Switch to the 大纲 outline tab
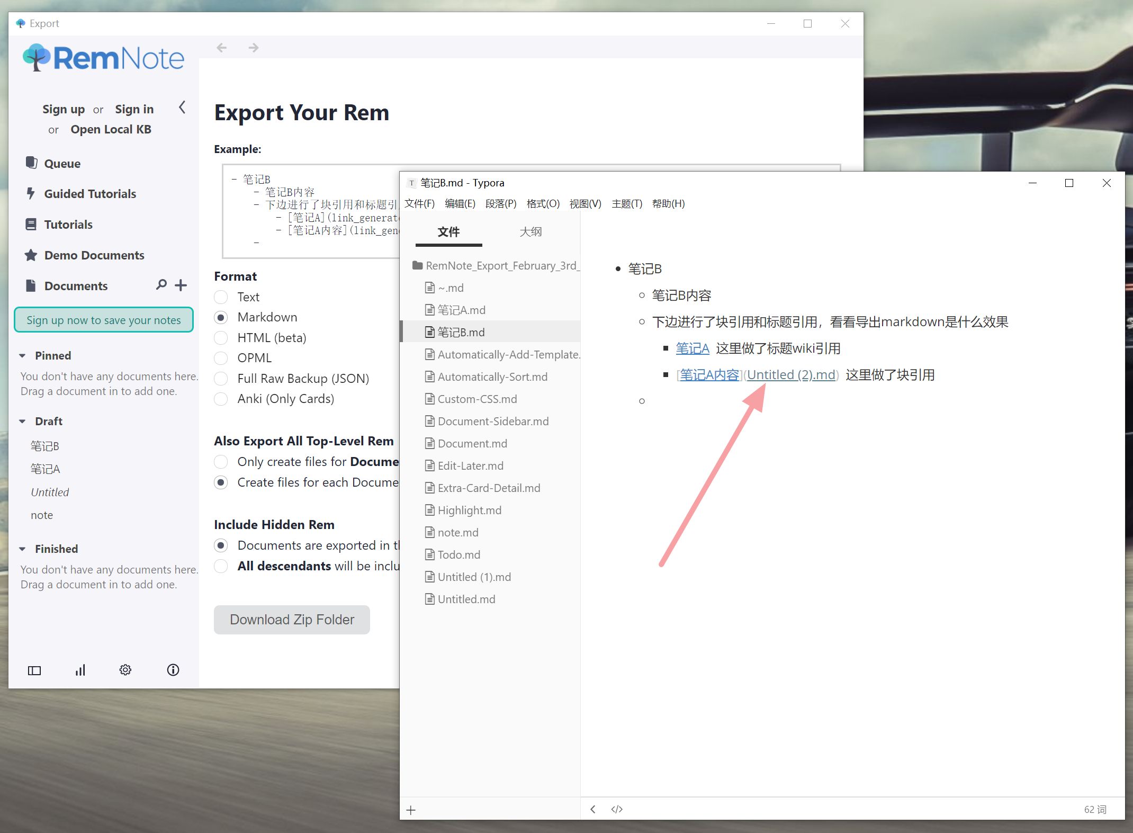 (530, 232)
